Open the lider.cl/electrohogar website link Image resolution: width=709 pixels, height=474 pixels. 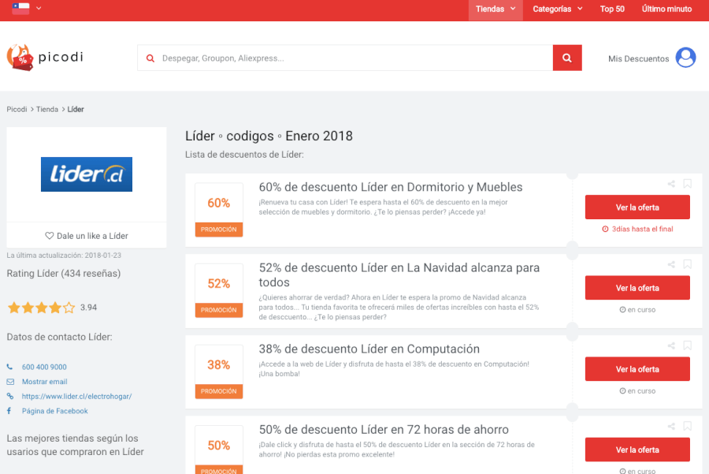76,397
